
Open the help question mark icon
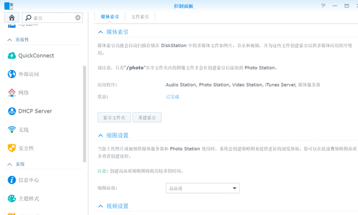[323, 6]
